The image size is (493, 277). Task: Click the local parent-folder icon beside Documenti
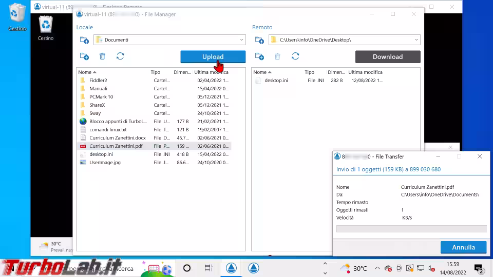point(84,40)
